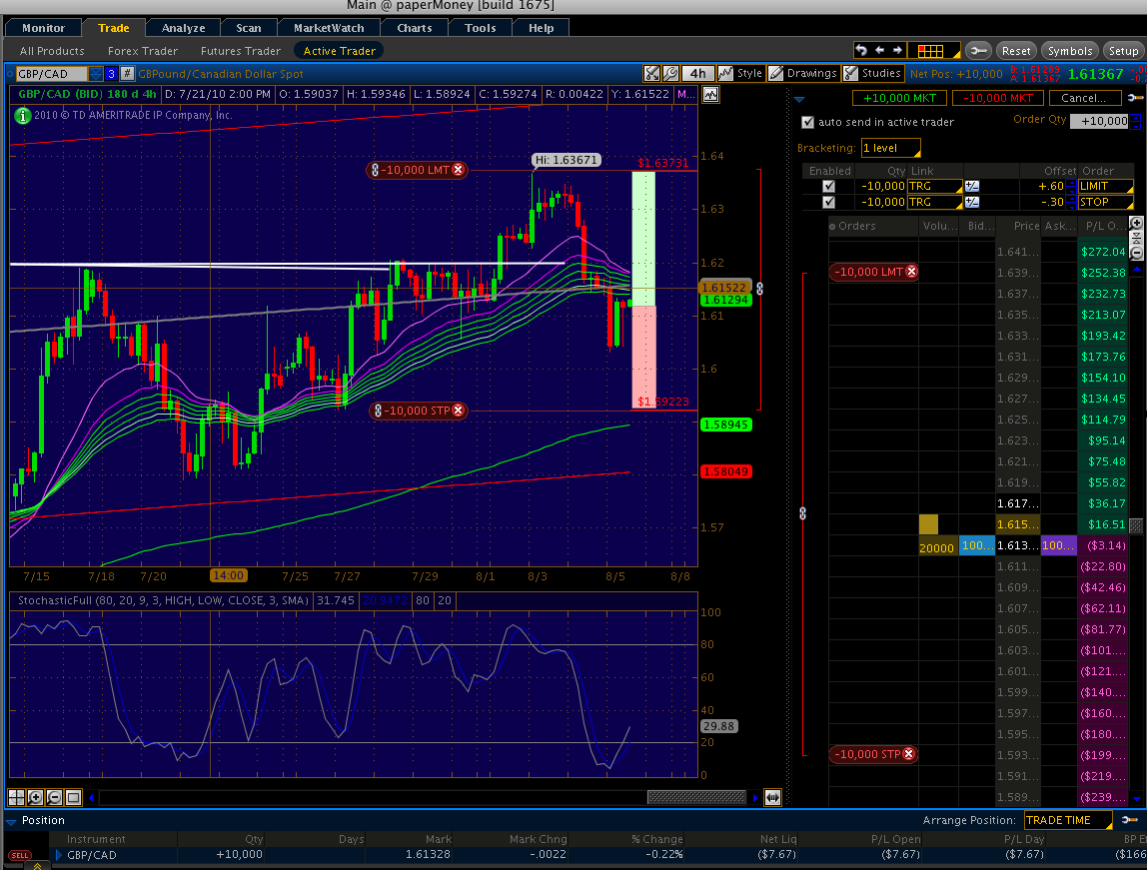This screenshot has width=1147, height=870.
Task: Open the GBP/CAD symbol dropdown arrow
Action: coord(96,74)
